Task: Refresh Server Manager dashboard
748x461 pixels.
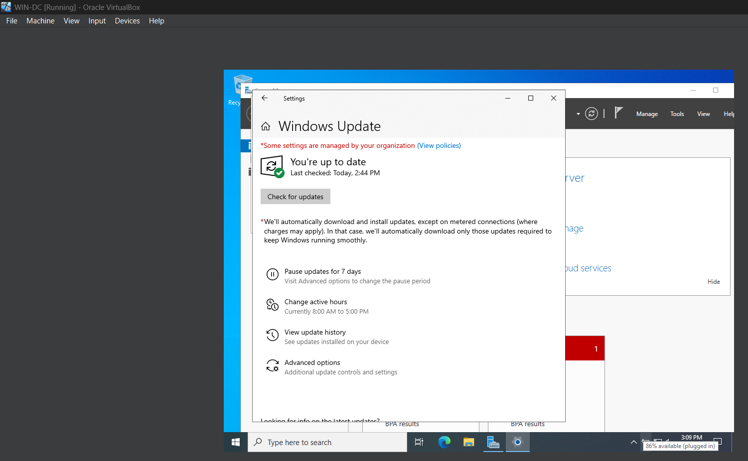Action: (x=592, y=114)
